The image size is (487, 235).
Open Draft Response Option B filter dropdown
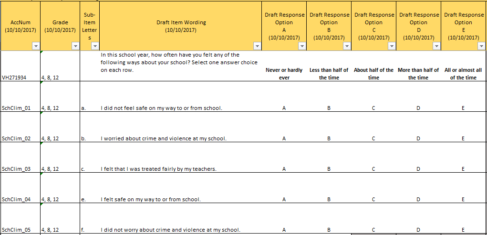(347, 46)
